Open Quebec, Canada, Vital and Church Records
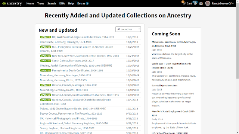Viewport: 239px width, 134px height. click(x=75, y=102)
